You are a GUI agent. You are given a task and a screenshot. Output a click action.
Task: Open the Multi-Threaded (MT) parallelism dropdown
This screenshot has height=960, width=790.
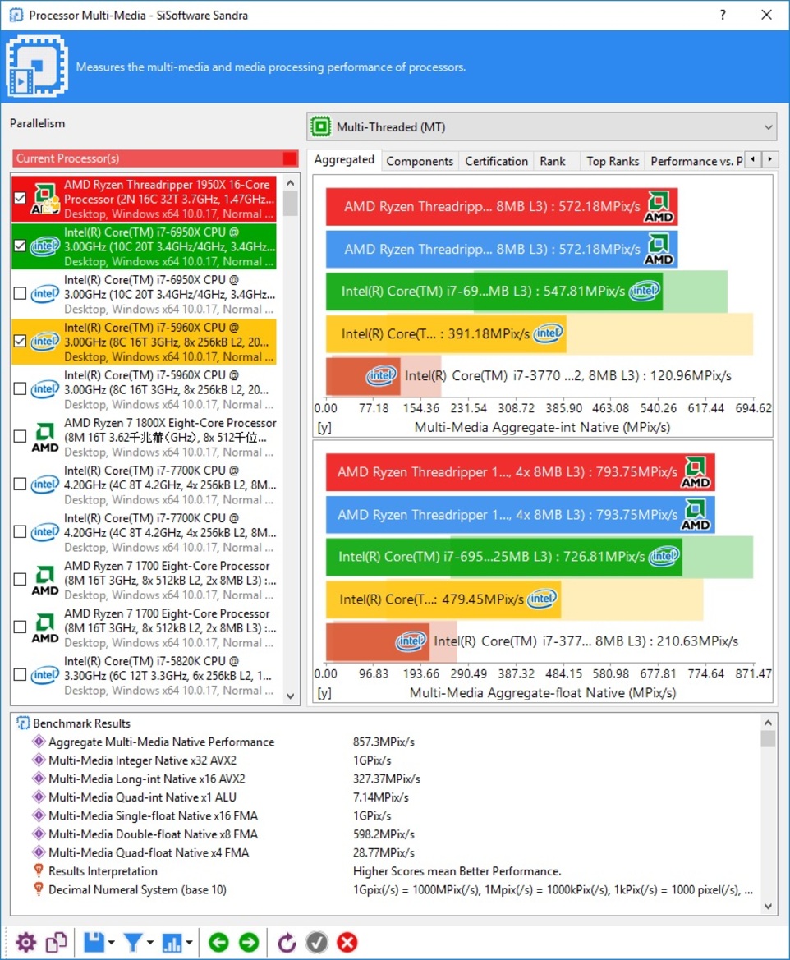(541, 126)
